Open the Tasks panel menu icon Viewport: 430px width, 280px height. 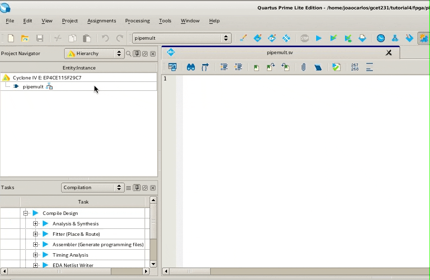pyautogui.click(x=128, y=188)
